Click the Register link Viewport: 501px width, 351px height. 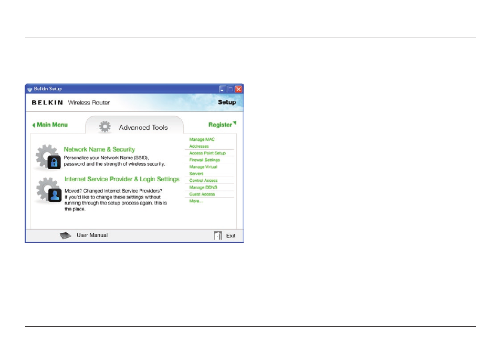[x=220, y=125]
